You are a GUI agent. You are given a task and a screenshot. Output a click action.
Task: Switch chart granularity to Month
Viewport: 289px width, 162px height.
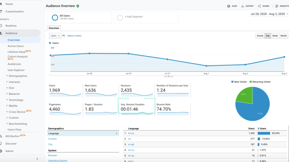(x=284, y=36)
